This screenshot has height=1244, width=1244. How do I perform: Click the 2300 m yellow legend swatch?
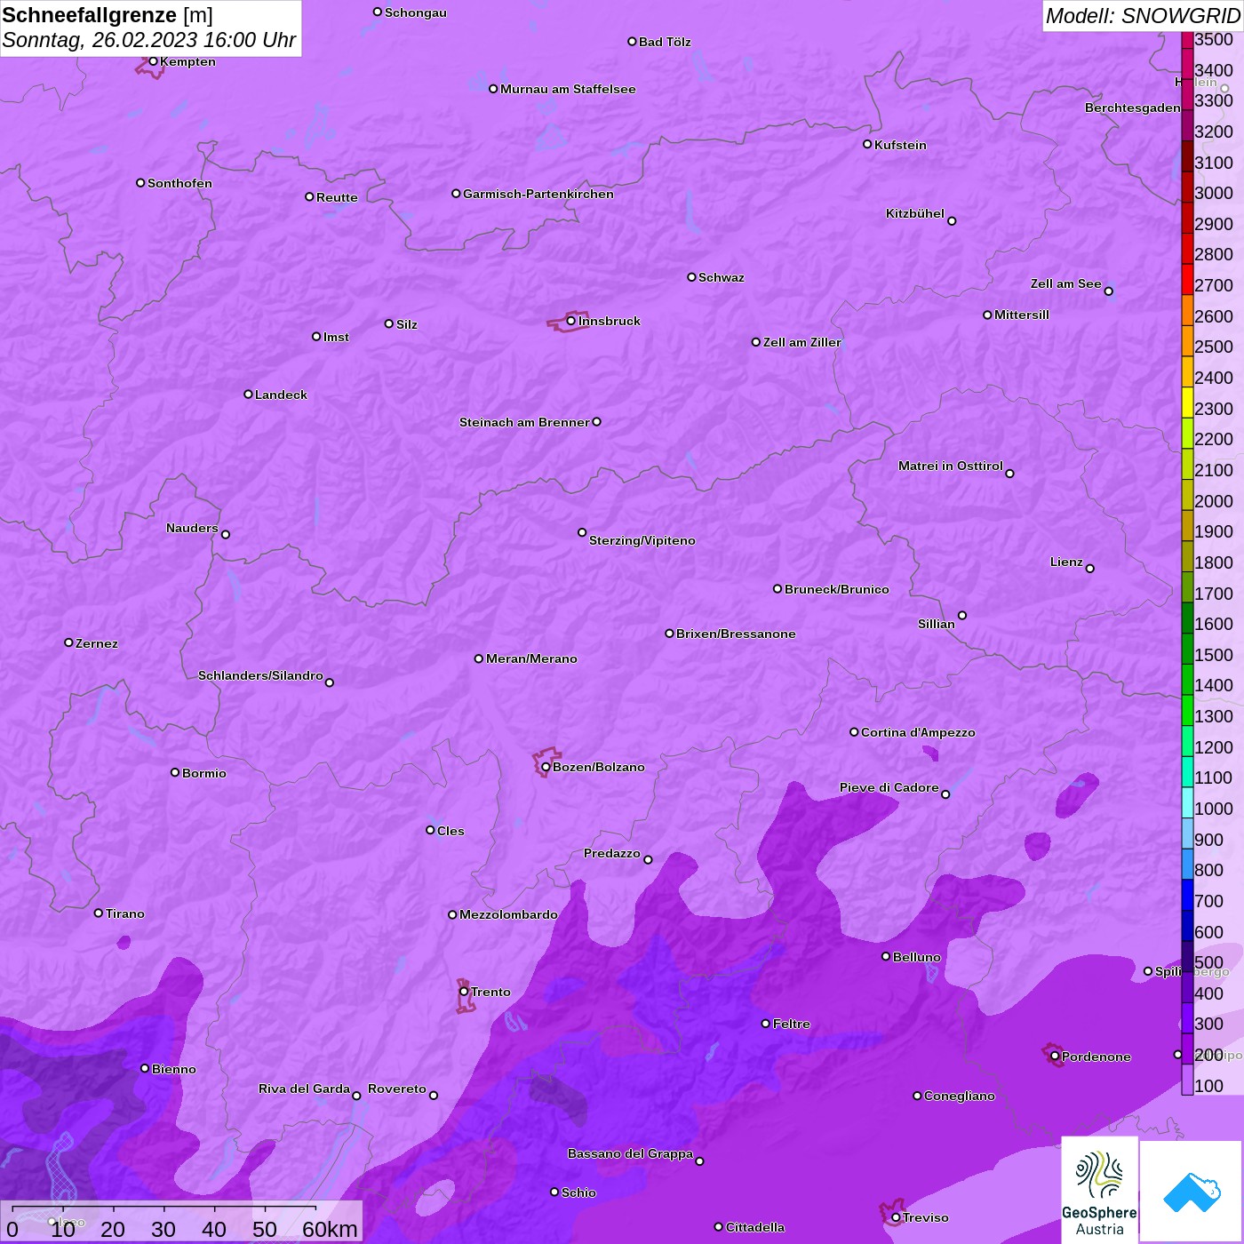point(1187,403)
